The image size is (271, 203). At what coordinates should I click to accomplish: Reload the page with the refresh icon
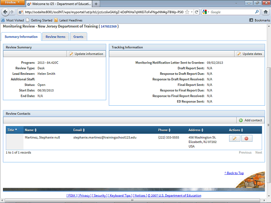196,12
